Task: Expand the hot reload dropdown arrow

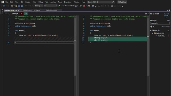Action: tap(86, 6)
